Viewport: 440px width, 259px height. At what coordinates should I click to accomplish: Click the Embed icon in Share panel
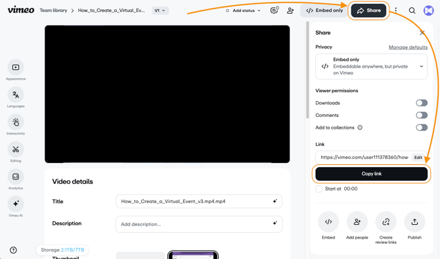328,222
